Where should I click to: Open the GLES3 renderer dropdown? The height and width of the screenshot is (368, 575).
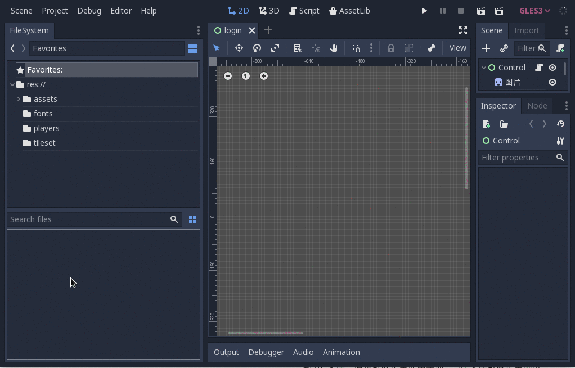[533, 10]
